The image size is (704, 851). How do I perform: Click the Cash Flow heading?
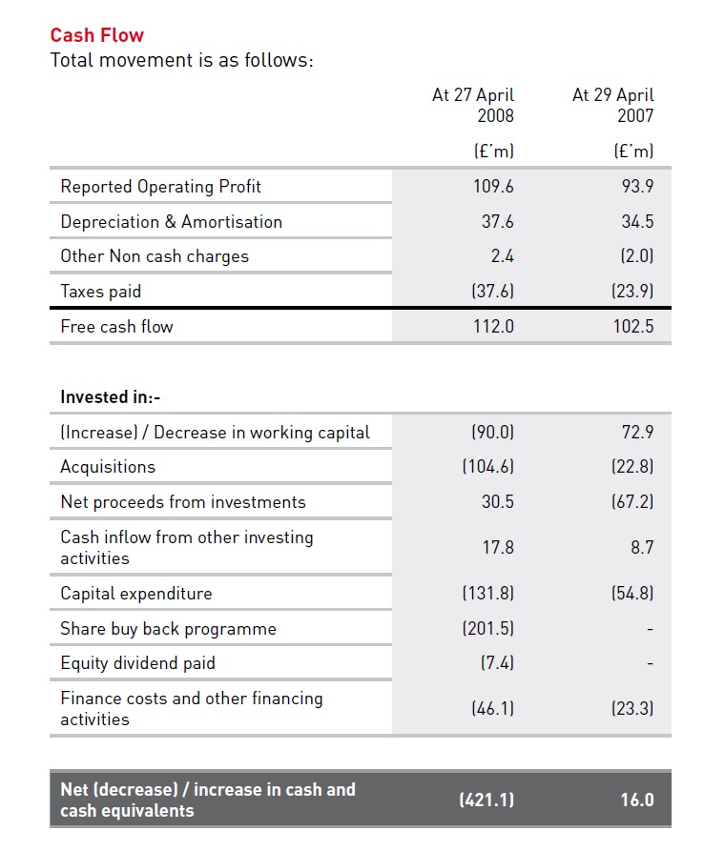coord(97,35)
